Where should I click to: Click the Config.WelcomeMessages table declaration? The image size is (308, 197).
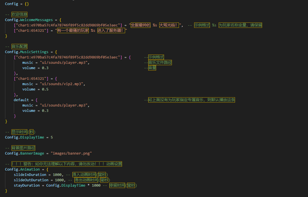click(x=33, y=20)
